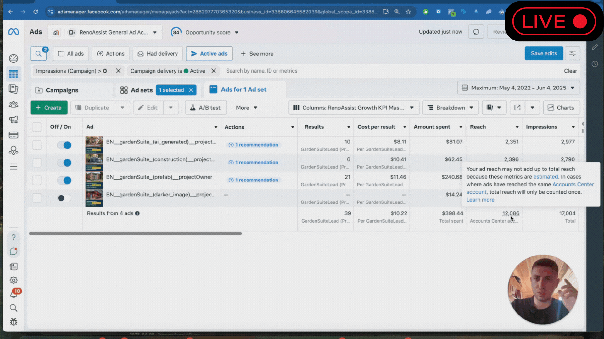Viewport: 604px width, 339px height.
Task: Click the export share icon button
Action: (517, 108)
